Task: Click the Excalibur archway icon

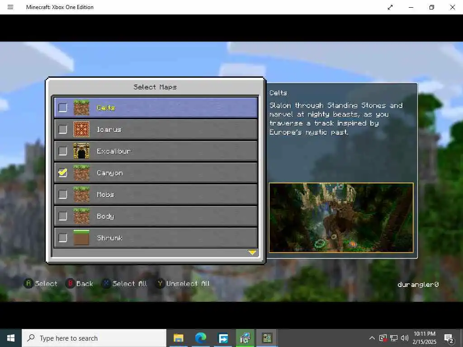Action: point(81,151)
